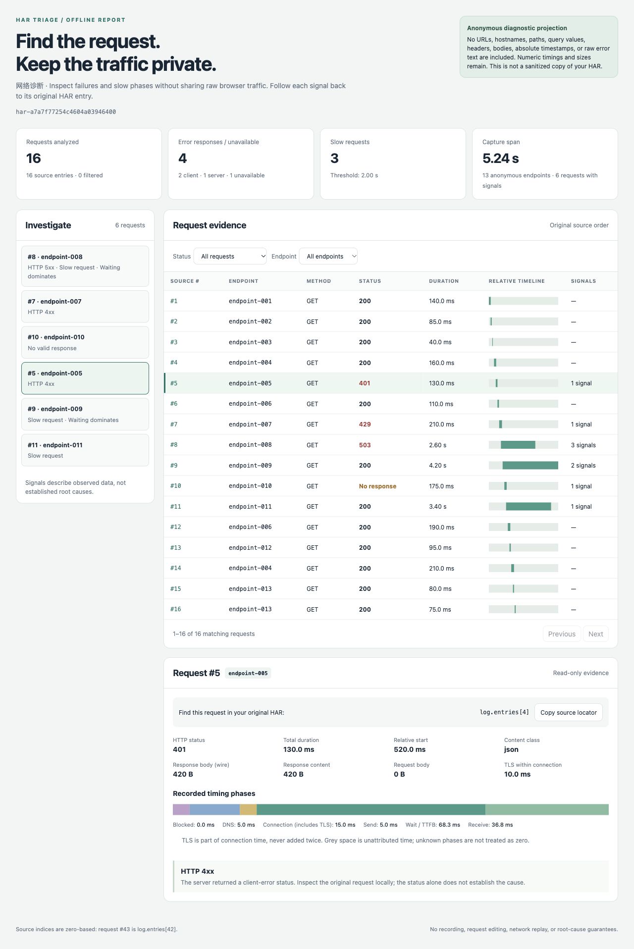Open source row #2 link

(174, 321)
